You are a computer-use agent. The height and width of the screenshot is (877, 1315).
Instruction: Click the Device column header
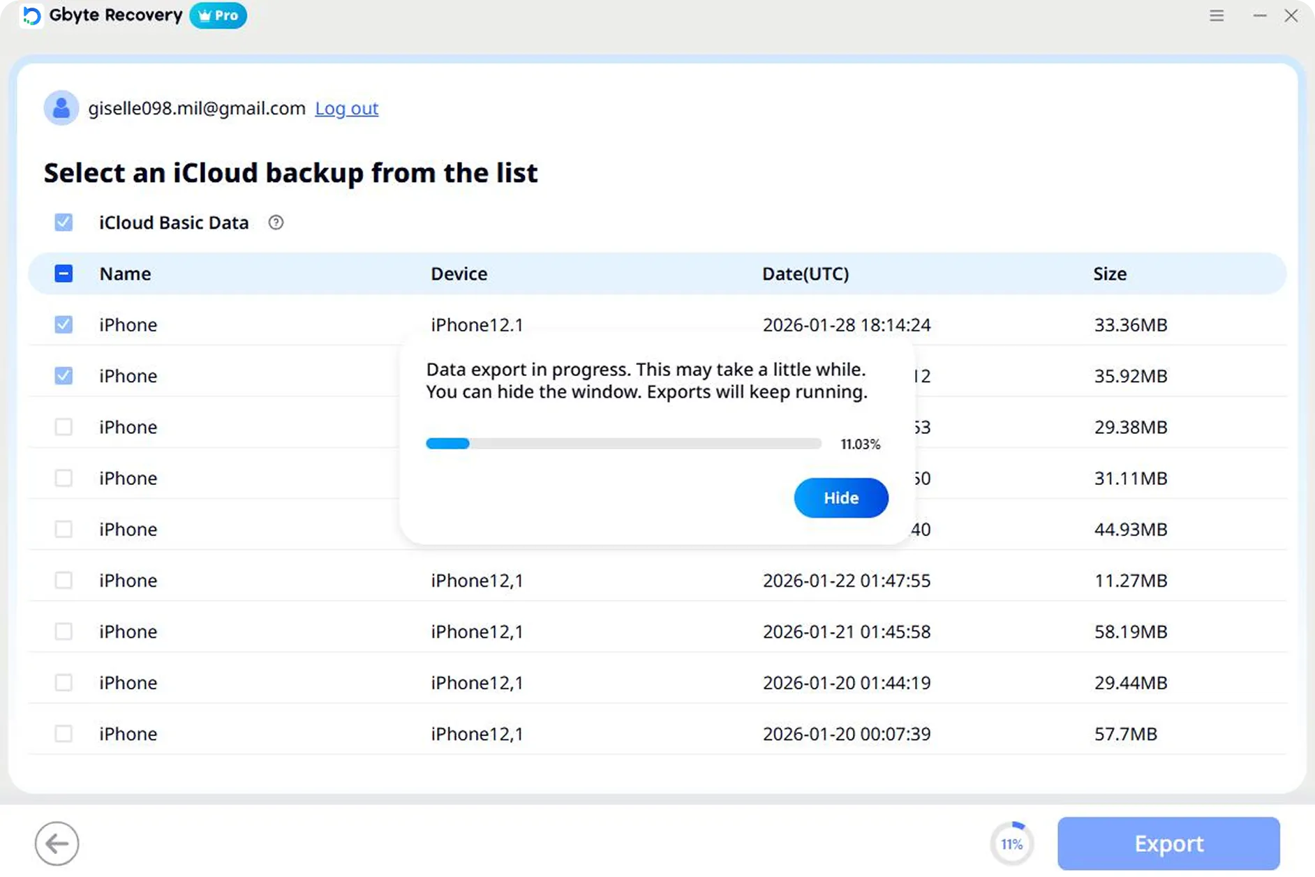pyautogui.click(x=459, y=273)
